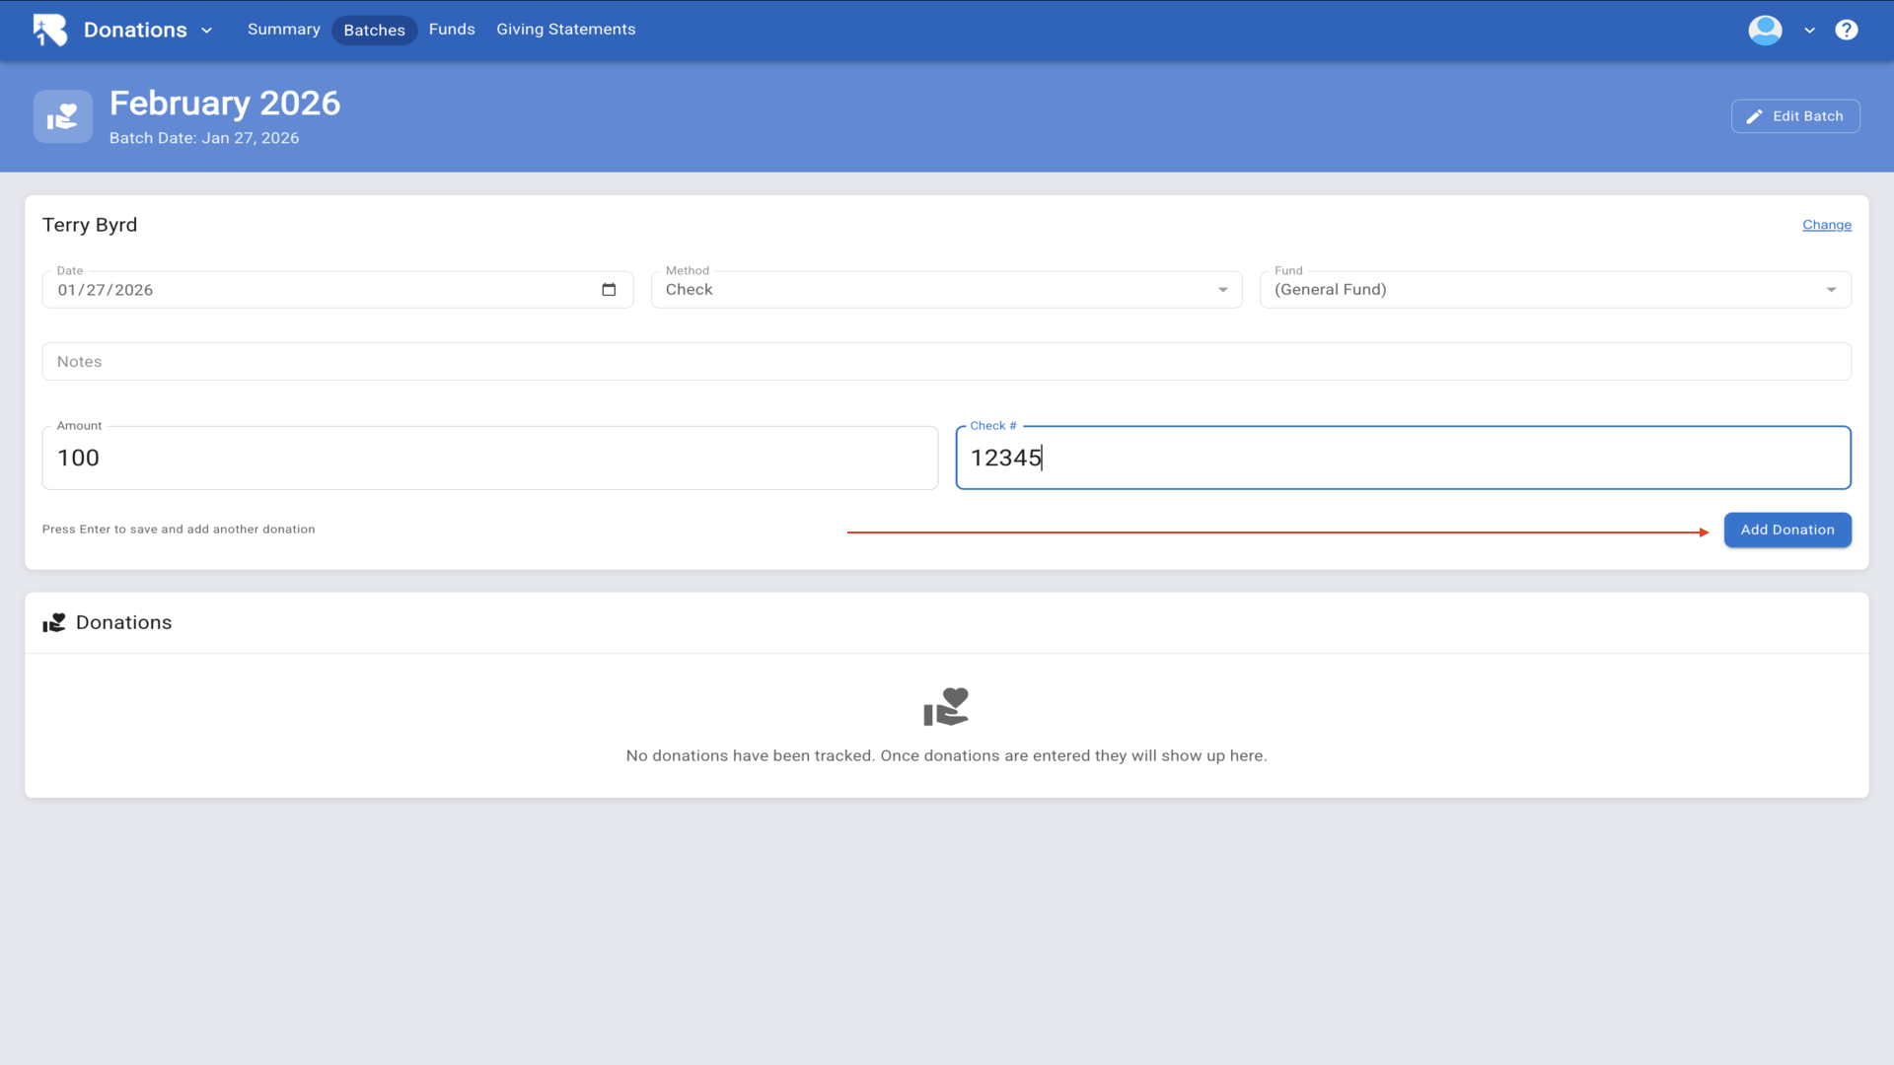This screenshot has height=1065, width=1894.
Task: Expand the Method dropdown showing Check
Action: point(945,290)
